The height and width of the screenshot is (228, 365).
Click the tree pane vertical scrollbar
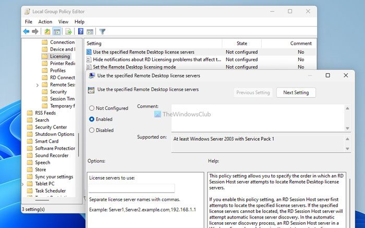point(79,145)
